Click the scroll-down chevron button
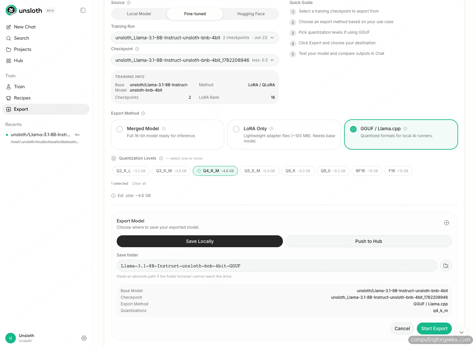Viewport: 476px width, 347px height. pos(461,332)
